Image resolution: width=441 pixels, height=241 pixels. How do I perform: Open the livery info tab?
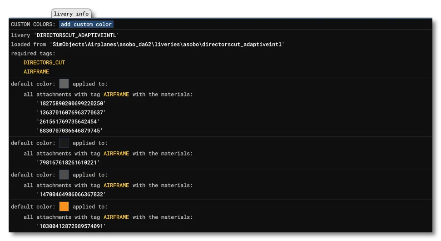pyautogui.click(x=71, y=14)
